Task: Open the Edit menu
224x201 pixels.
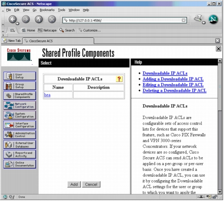Action: tap(17, 10)
